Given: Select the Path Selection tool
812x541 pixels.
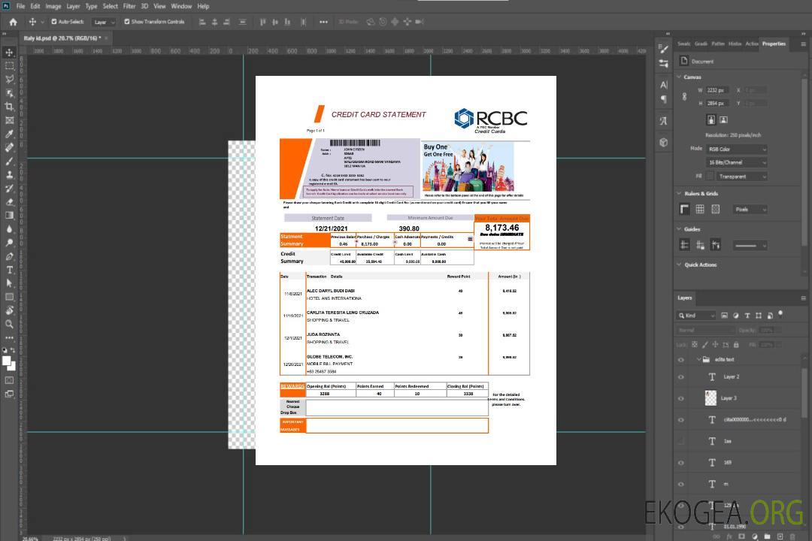Looking at the screenshot, I should point(9,283).
